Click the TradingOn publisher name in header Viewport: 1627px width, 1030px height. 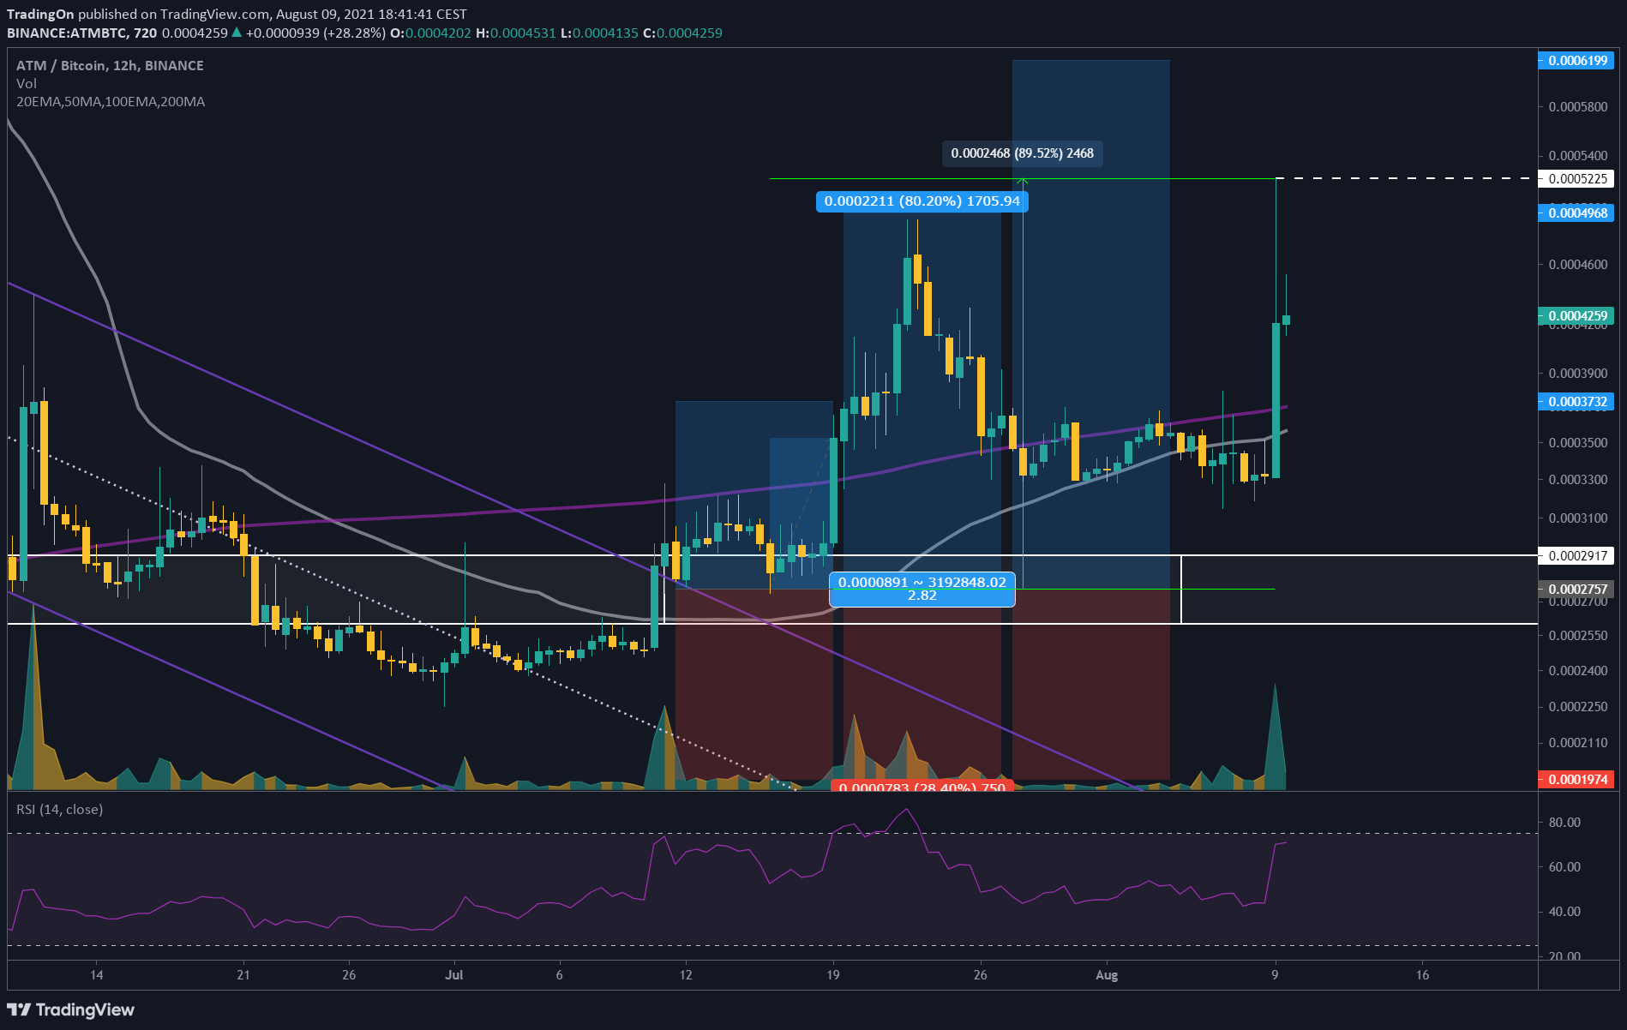(x=40, y=15)
